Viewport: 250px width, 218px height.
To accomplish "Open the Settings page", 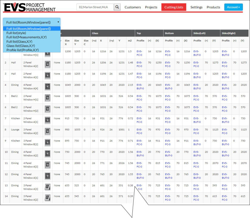I will click(196, 7).
